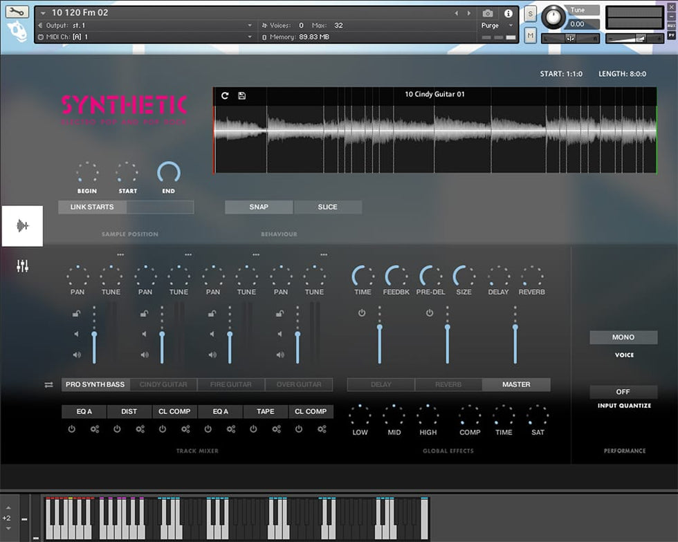Select the CINDY GUITAR track tab
Screen dimensions: 678x542
click(163, 384)
